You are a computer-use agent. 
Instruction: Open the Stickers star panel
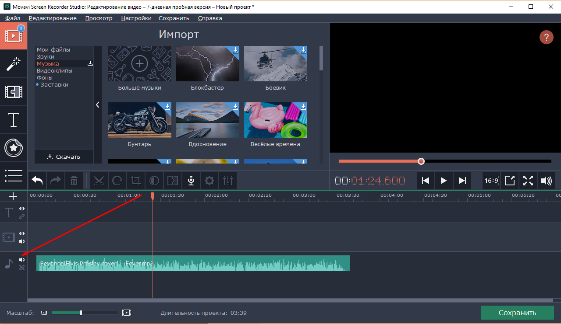click(x=14, y=148)
